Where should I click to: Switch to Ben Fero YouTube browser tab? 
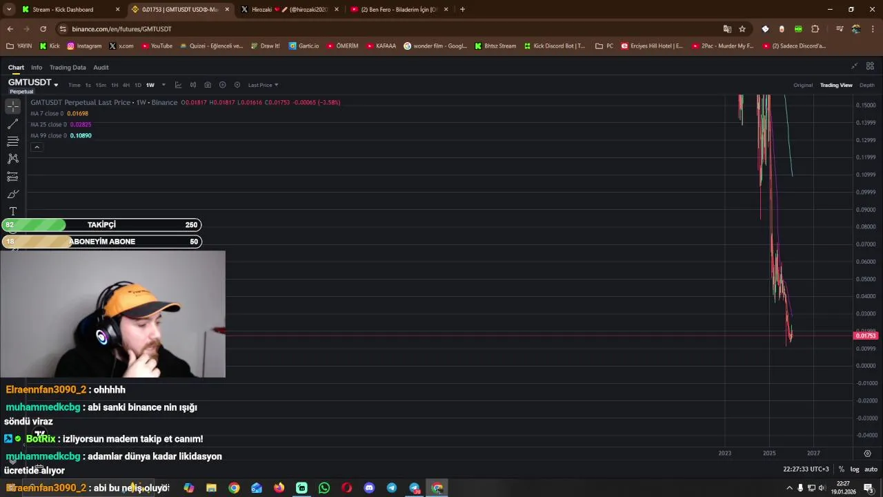click(398, 10)
